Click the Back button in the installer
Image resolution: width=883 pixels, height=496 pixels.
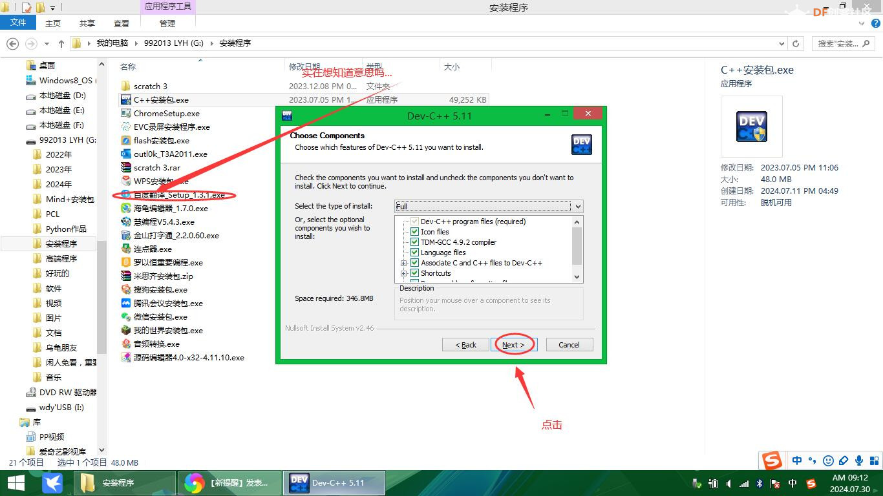pyautogui.click(x=465, y=345)
